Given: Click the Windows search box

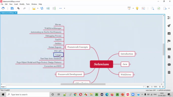Looking at the screenshot, I should click(x=28, y=95).
